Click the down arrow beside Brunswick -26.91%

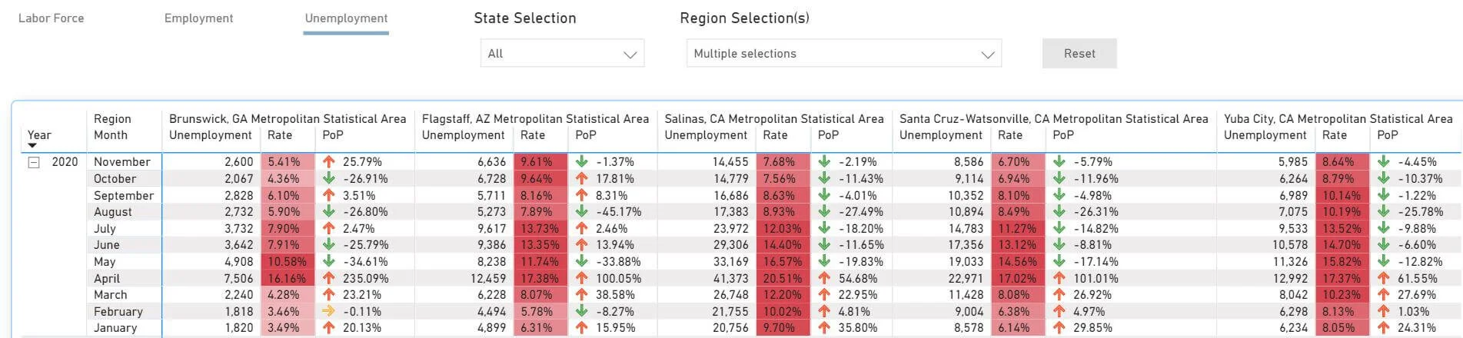point(329,179)
